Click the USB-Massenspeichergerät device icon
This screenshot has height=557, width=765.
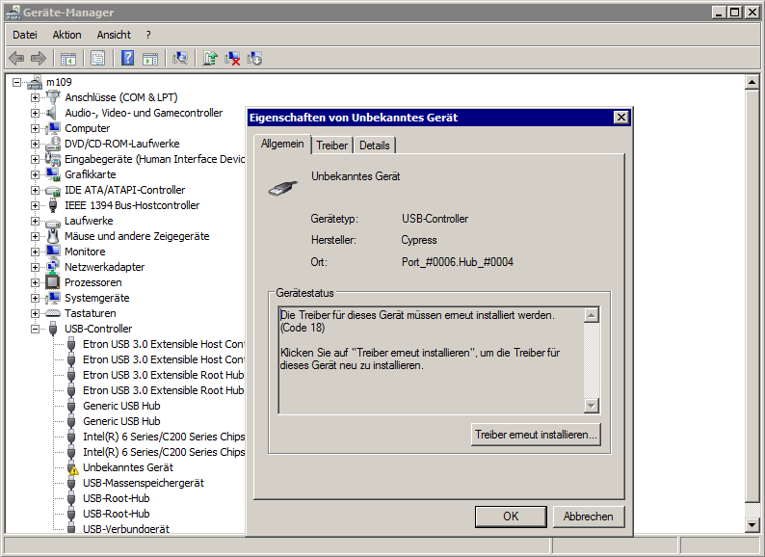pyautogui.click(x=71, y=484)
